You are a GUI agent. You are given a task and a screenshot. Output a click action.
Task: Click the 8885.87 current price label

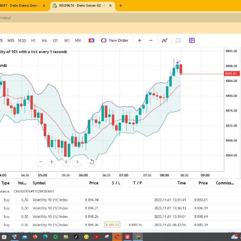[x=232, y=74]
